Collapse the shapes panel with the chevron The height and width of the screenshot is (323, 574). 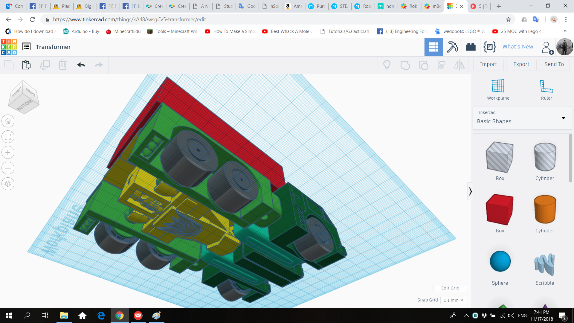click(x=470, y=191)
